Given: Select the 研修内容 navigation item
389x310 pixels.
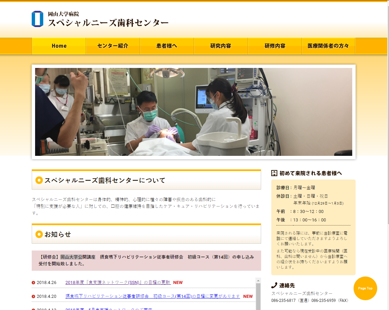Looking at the screenshot, I should (x=275, y=46).
